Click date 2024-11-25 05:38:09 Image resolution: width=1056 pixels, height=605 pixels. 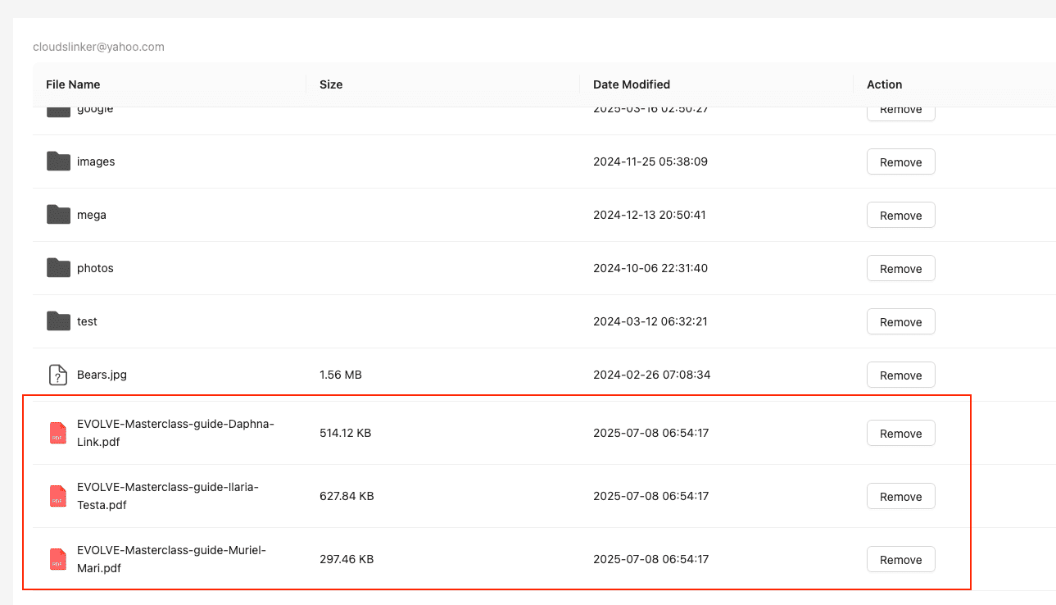650,161
